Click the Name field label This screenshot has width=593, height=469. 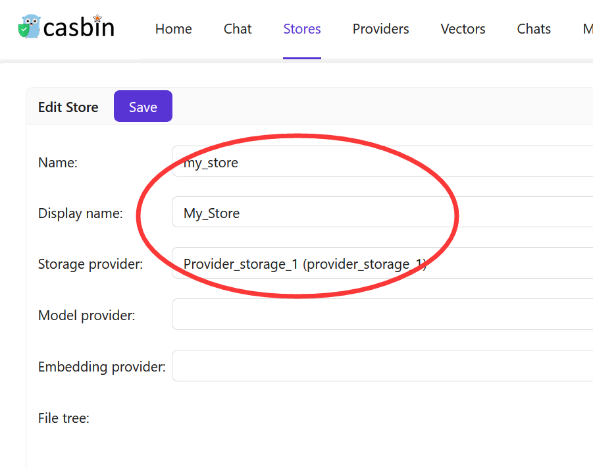click(x=57, y=162)
